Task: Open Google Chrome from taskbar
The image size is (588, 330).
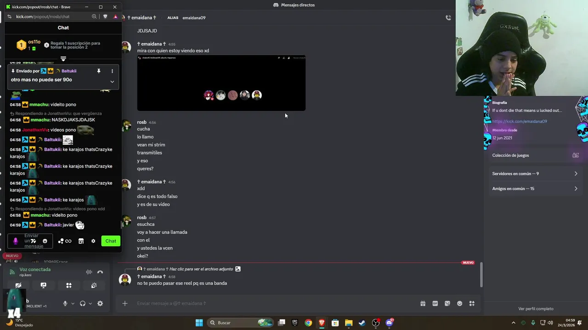Action: pyautogui.click(x=308, y=323)
